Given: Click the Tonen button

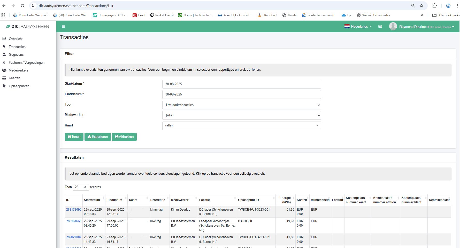Looking at the screenshot, I should tap(74, 137).
